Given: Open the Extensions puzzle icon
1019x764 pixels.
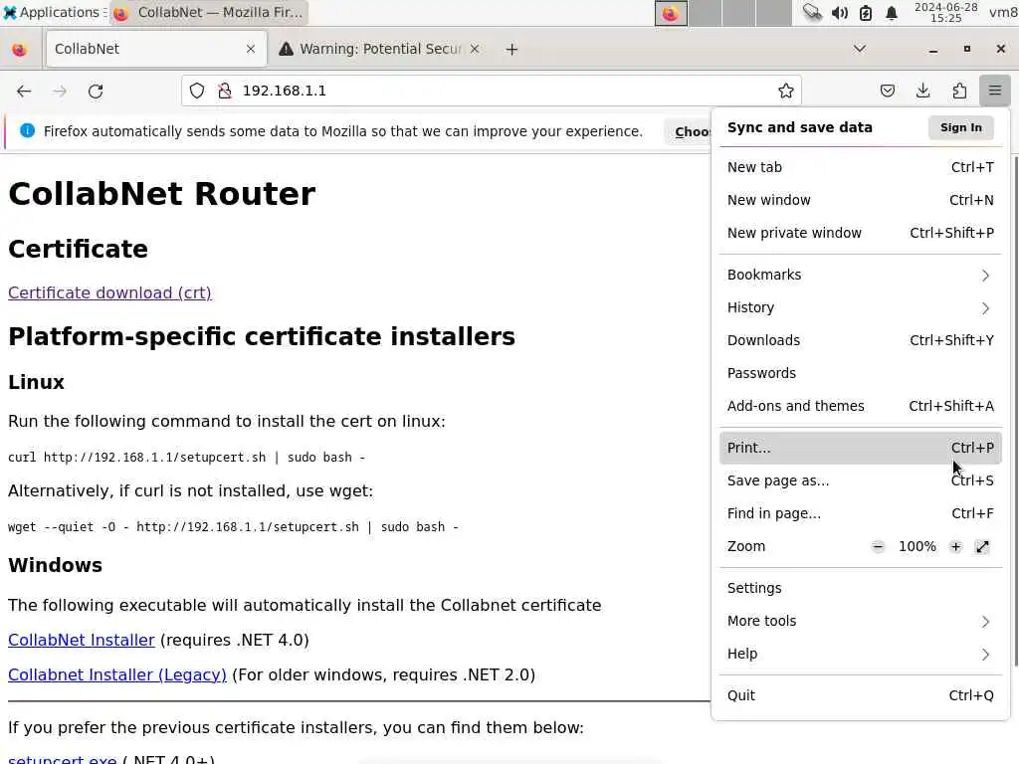Looking at the screenshot, I should (959, 91).
